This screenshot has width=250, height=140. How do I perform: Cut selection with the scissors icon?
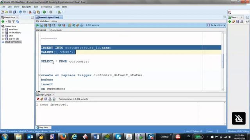pos(30,12)
